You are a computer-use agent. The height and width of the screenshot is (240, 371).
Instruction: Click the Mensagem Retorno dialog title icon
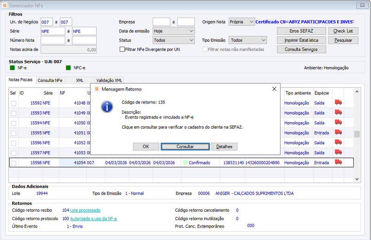click(x=96, y=89)
